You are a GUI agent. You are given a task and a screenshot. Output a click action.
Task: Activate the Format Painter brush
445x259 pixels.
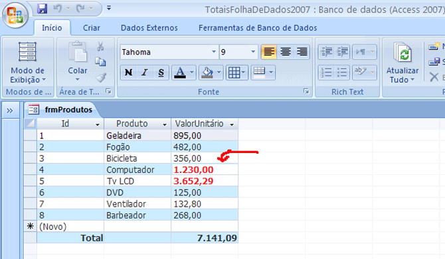coord(101,77)
